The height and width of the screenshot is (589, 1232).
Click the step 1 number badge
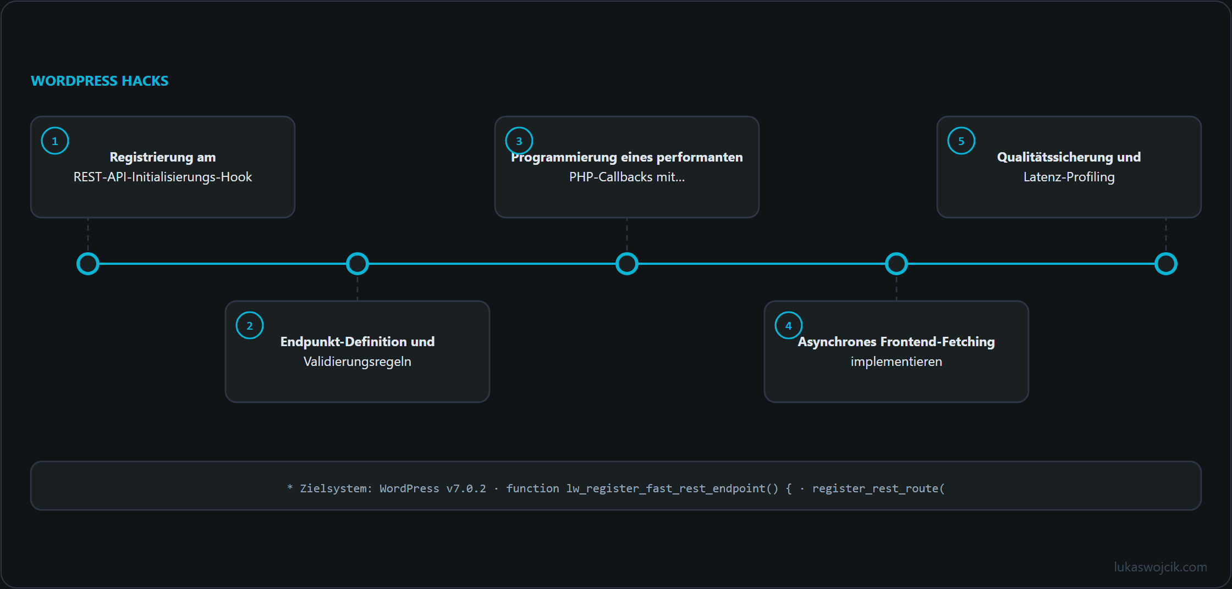coord(55,141)
